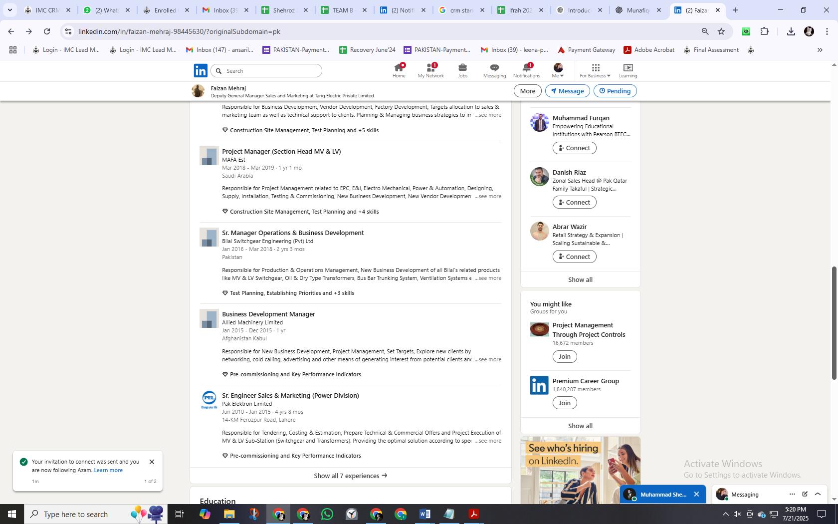Show all people suggestions
838x524 pixels.
pos(580,279)
